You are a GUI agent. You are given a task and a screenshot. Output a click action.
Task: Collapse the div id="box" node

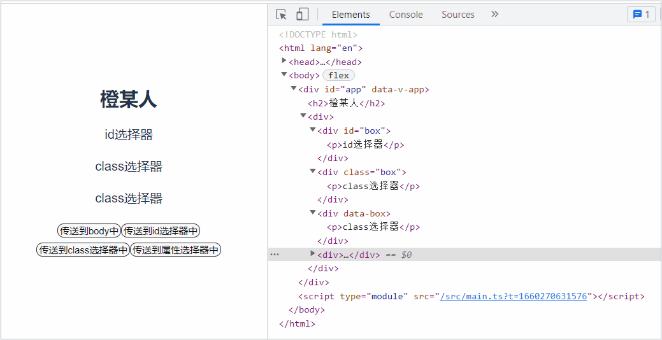(x=313, y=130)
